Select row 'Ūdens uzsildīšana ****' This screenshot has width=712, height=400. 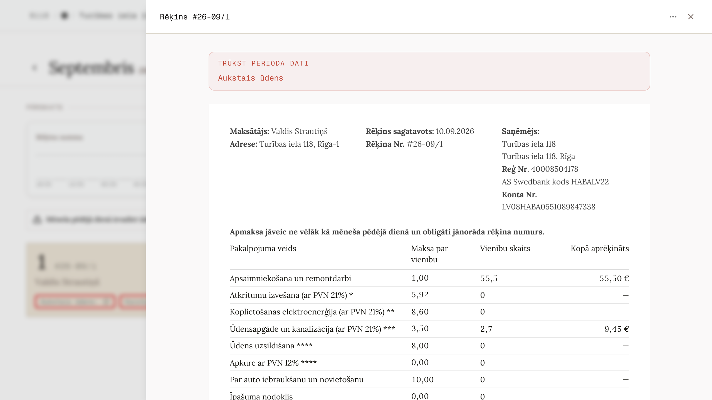(x=429, y=346)
